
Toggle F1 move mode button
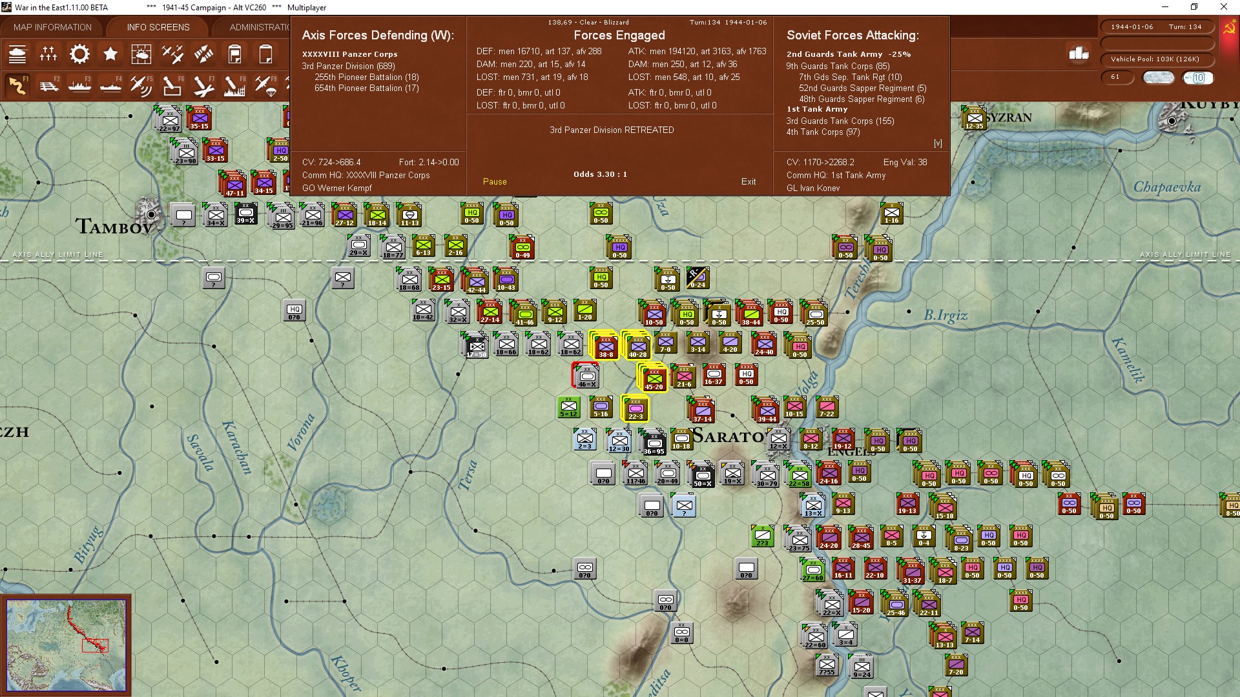coord(17,85)
